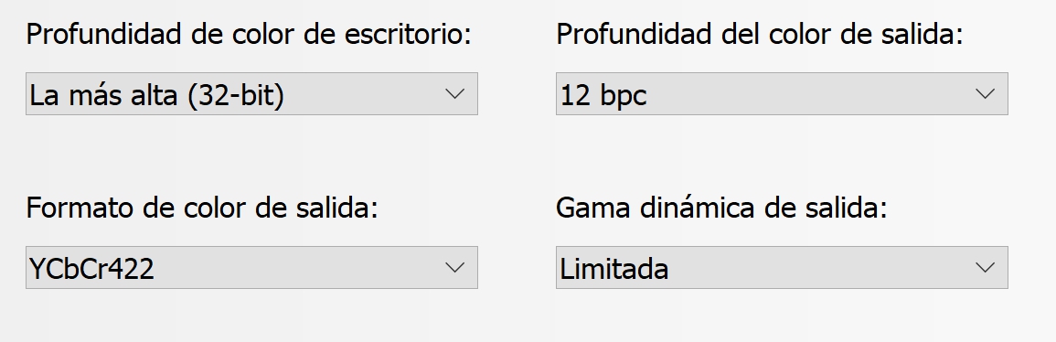Expand the combo box showing the YCbCr format
1056x342 pixels.
click(x=251, y=267)
